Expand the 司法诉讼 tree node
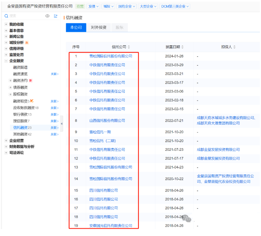 click(x=6, y=153)
